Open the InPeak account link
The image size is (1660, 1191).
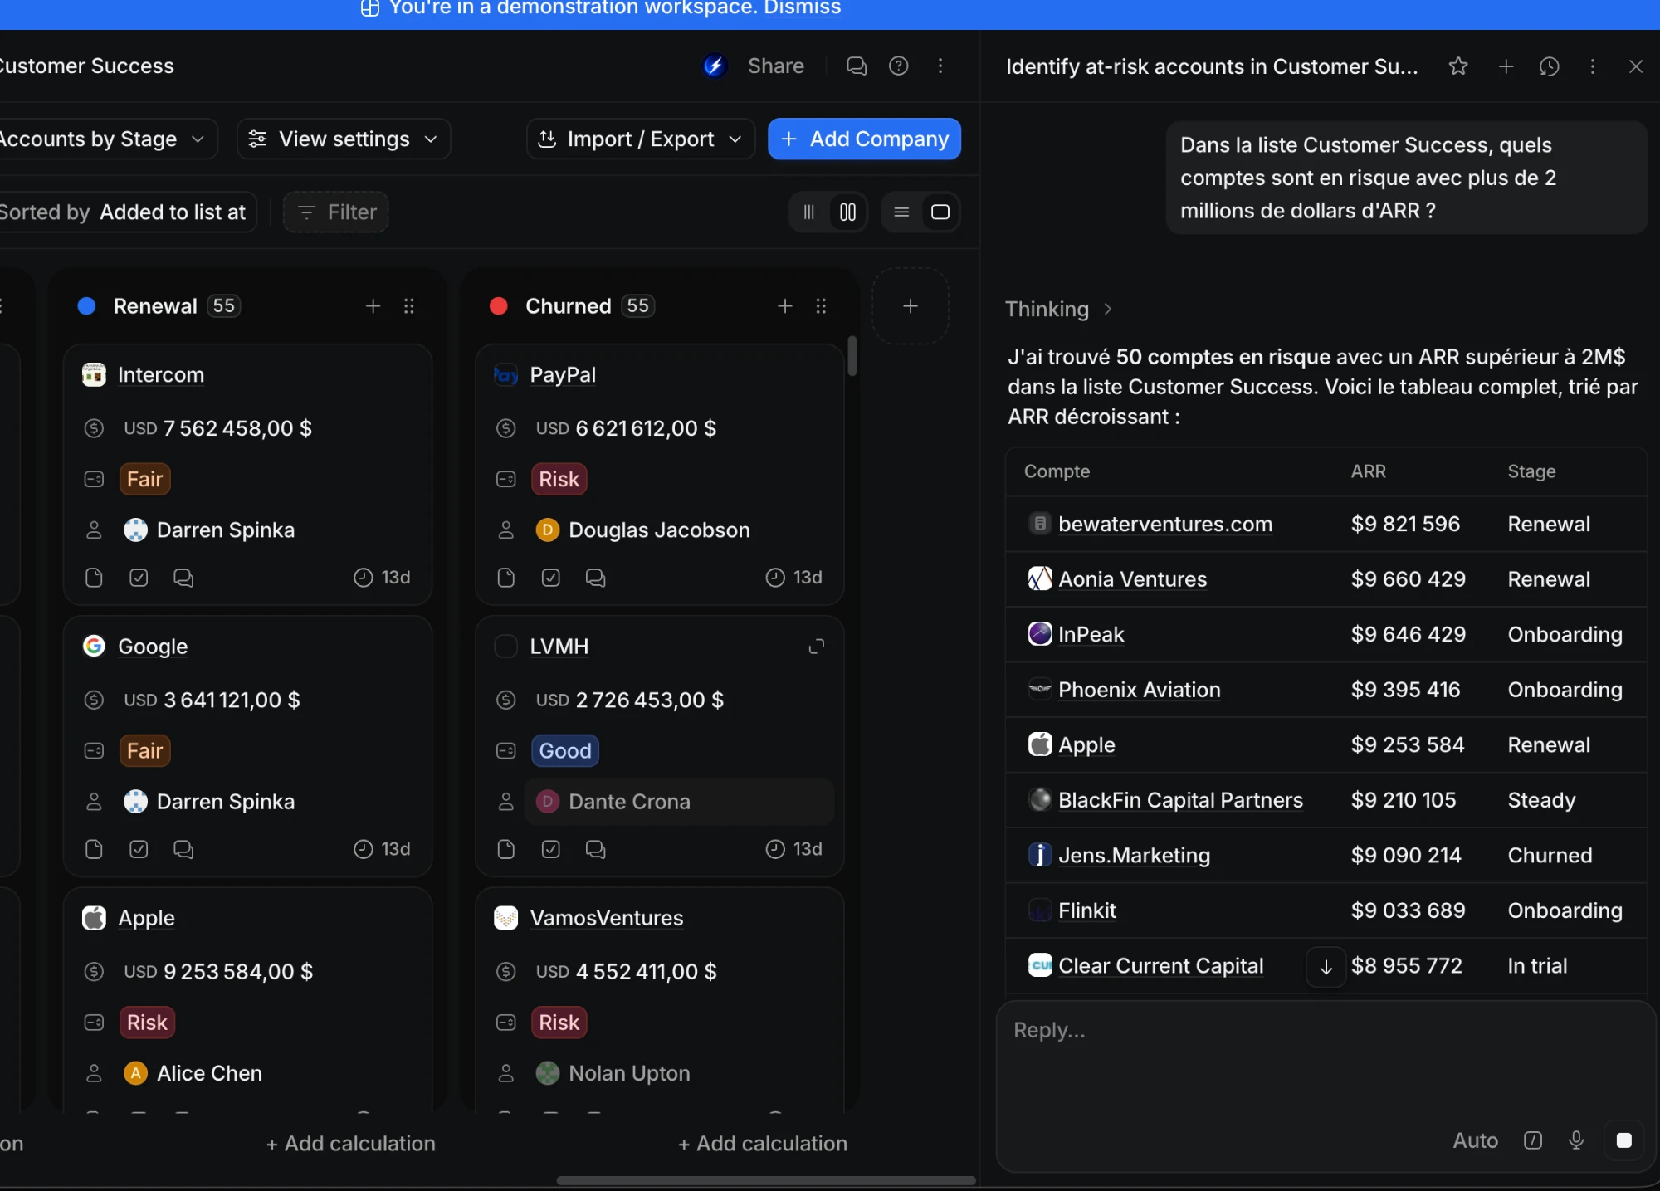[1091, 635]
